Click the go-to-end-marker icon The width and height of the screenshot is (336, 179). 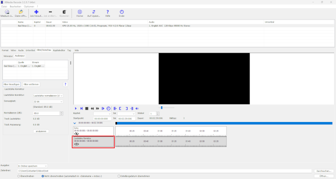click(132, 109)
